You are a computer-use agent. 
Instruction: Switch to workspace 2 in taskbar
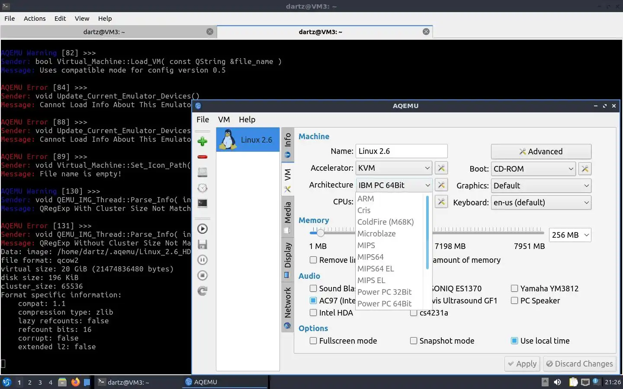point(29,383)
